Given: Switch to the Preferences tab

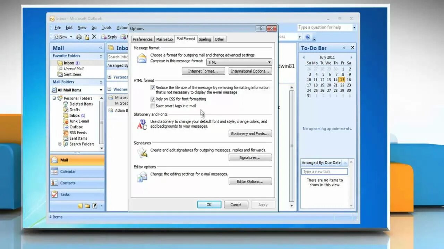Looking at the screenshot, I should click(x=143, y=39).
